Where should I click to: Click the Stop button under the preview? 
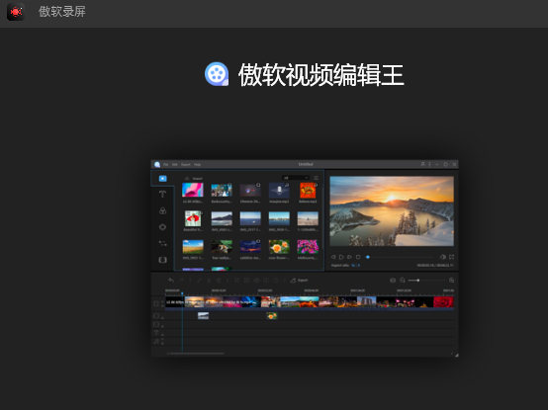coord(358,257)
